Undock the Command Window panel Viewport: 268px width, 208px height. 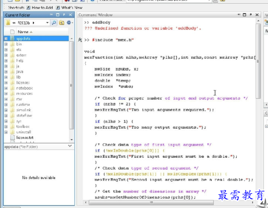pyautogui.click(x=251, y=15)
